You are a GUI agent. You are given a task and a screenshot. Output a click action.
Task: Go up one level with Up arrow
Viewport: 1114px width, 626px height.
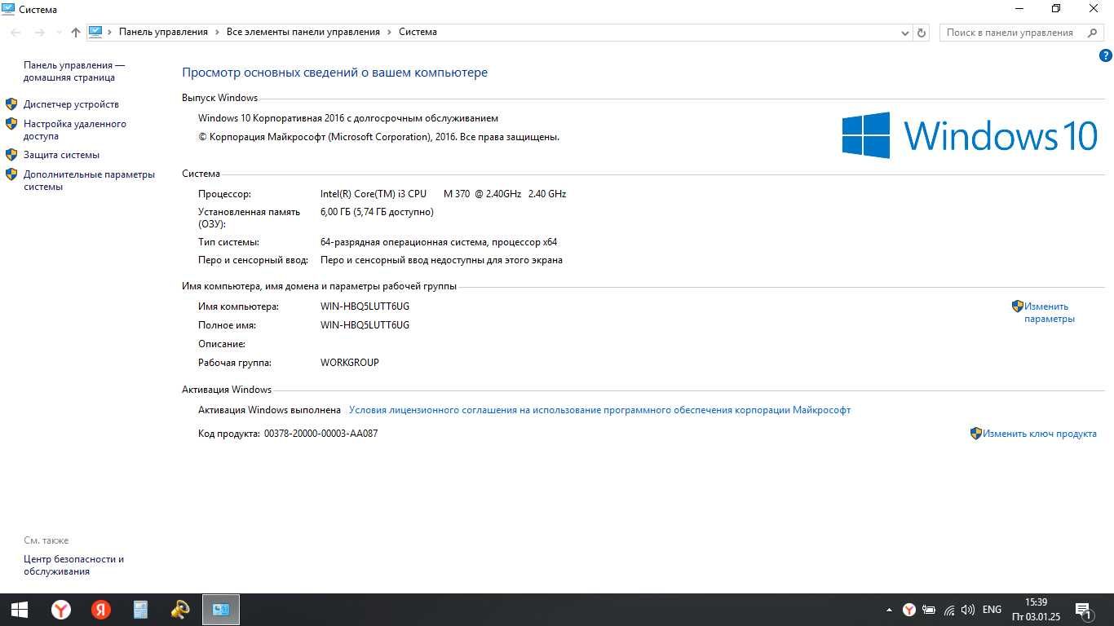coord(76,33)
